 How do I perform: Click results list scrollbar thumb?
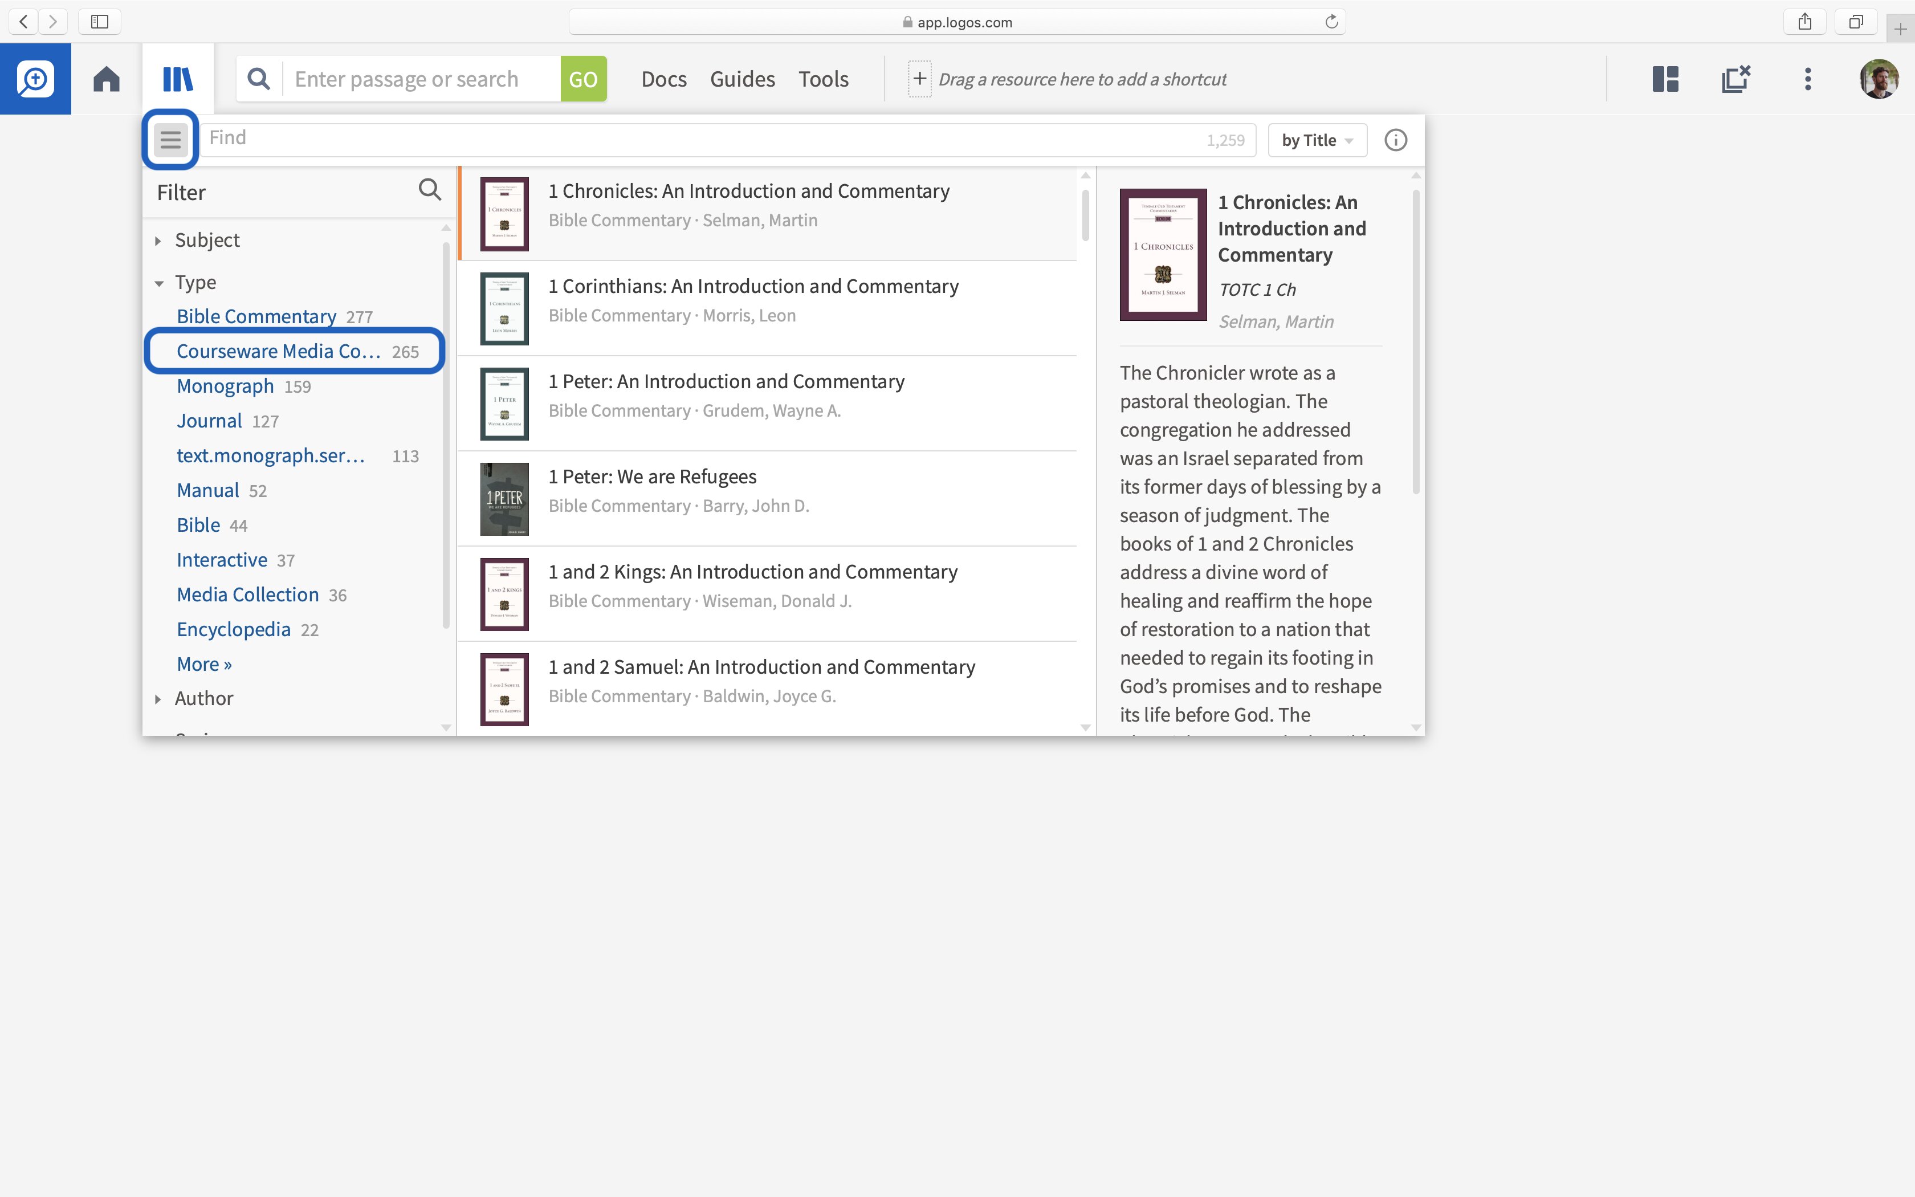point(1085,215)
